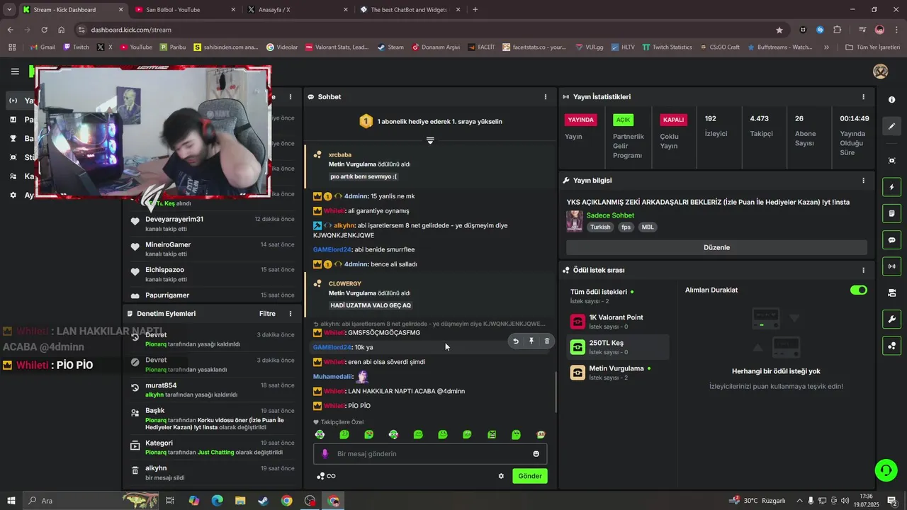Delete the GAMElord24 chat message
This screenshot has height=510, width=907.
point(546,341)
